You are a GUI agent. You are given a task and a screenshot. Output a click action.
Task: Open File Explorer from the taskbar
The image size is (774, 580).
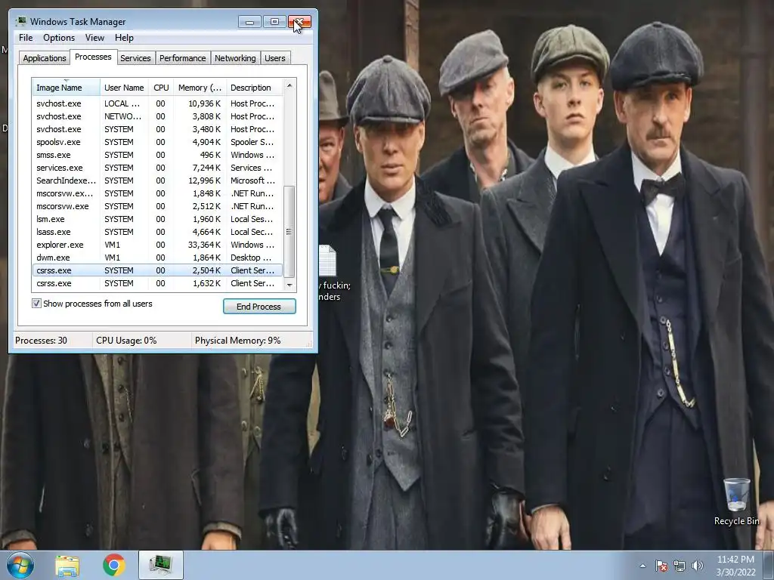tap(67, 565)
